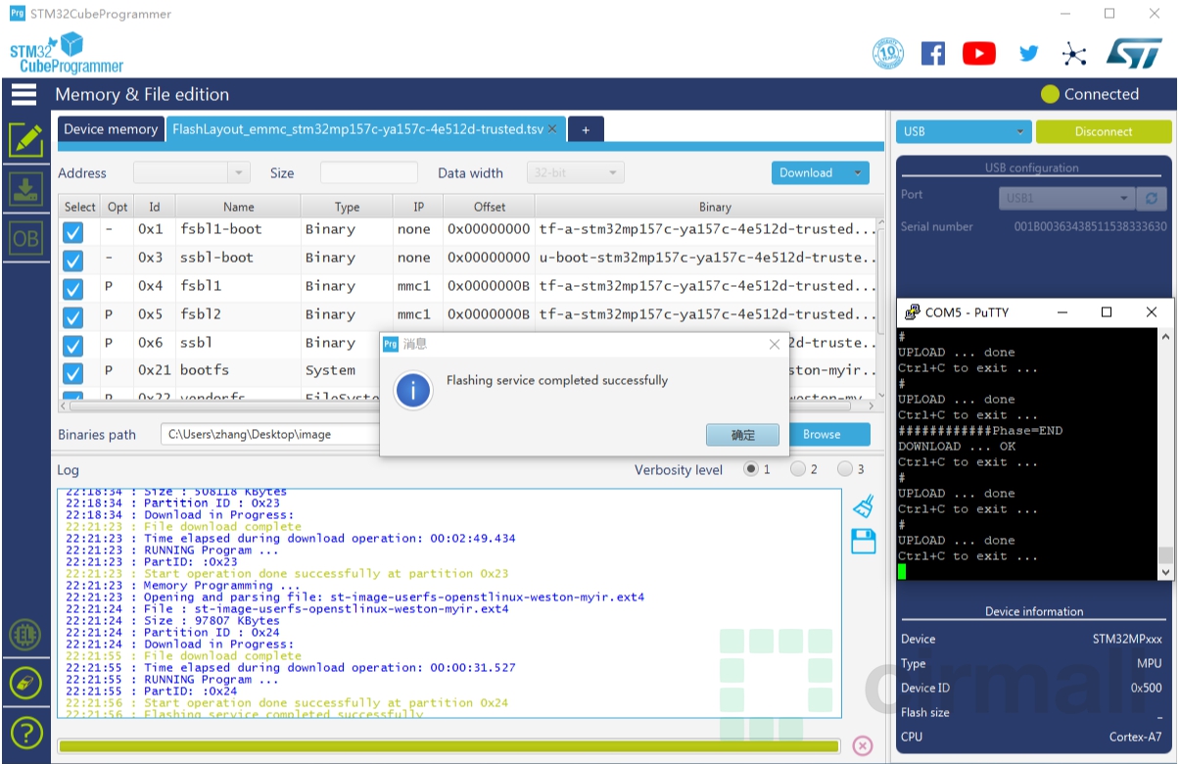1180x764 pixels.
Task: Open the Address dropdown
Action: [x=239, y=172]
